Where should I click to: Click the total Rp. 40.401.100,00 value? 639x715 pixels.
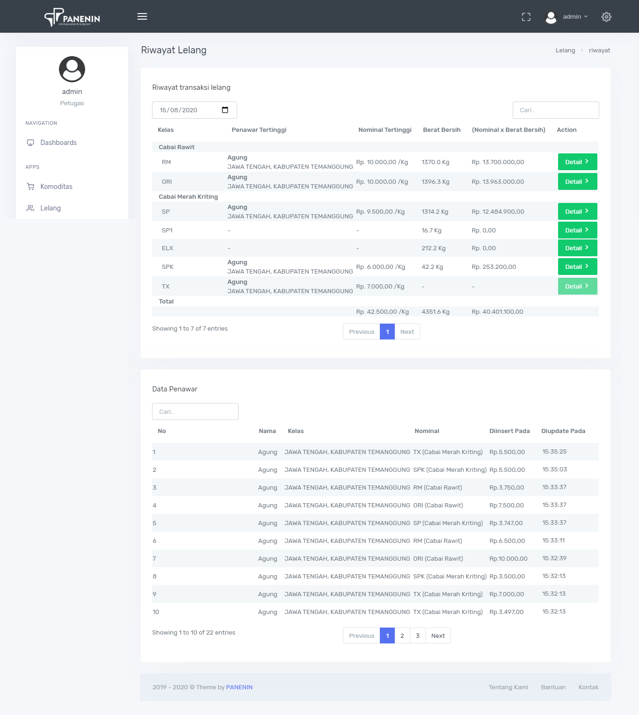point(497,312)
